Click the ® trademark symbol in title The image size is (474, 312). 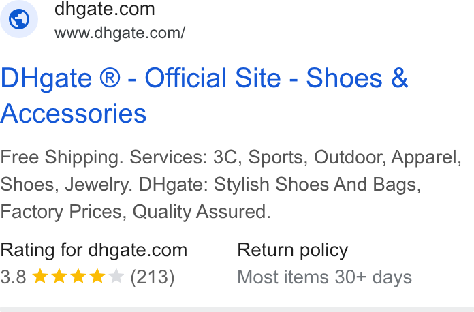tap(110, 78)
